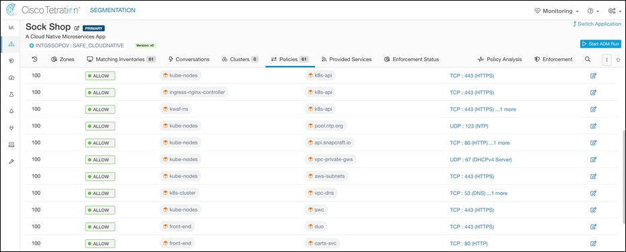
Task: Edit the kube-nodes to k8s-api policy
Action: pyautogui.click(x=593, y=76)
